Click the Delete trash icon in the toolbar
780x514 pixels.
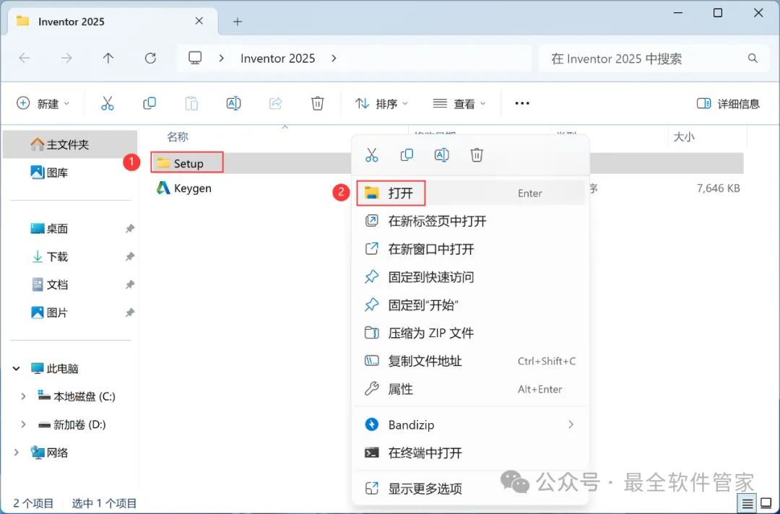coord(317,103)
